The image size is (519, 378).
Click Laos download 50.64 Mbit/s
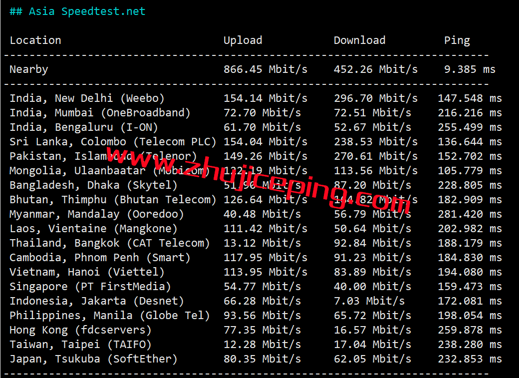tap(372, 229)
